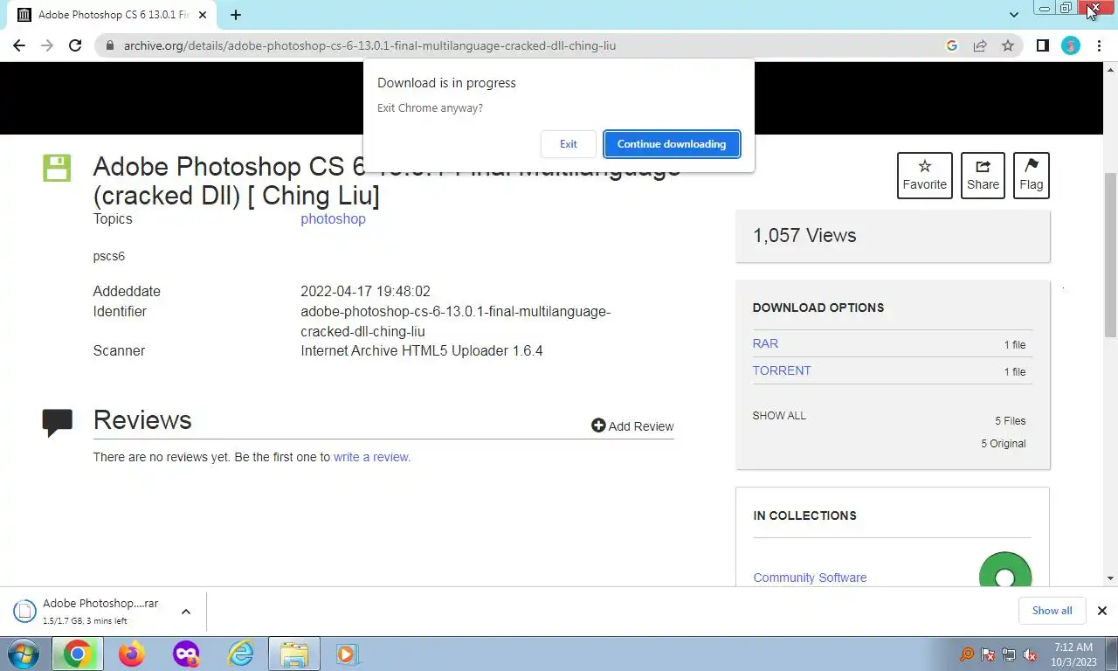Screen dimensions: 1118x671
Task: Click the Chrome taskbar icon
Action: (x=77, y=654)
